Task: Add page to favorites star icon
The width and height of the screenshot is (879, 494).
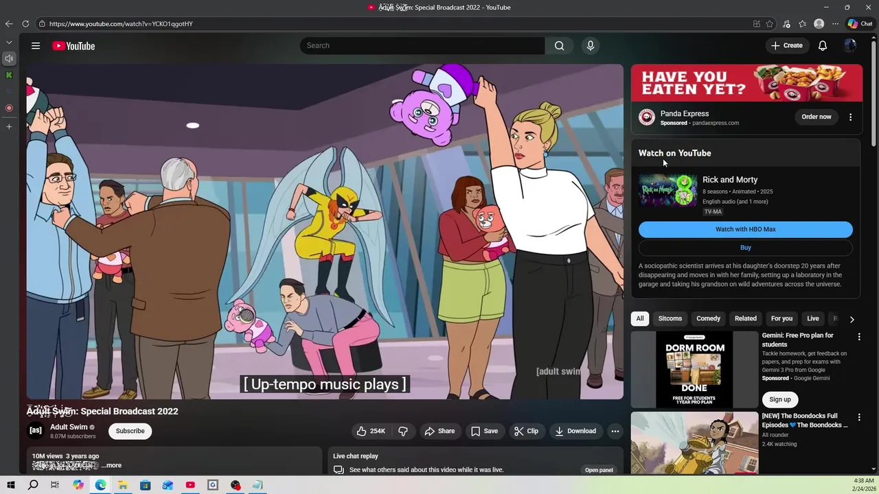Action: [x=770, y=24]
